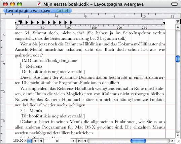Click the last tab stop marker near 100

pyautogui.click(x=71, y=22)
